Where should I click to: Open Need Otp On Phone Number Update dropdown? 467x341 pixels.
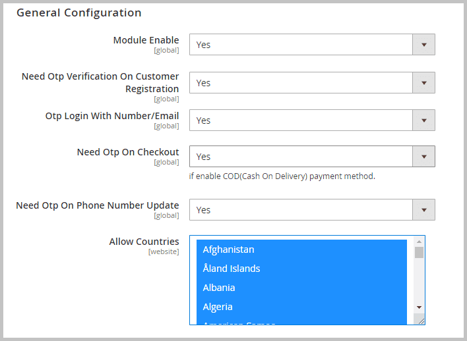[x=301, y=210]
